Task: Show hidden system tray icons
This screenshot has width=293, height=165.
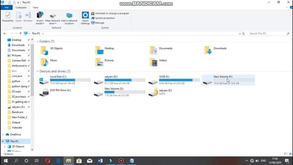Action: click(247, 161)
